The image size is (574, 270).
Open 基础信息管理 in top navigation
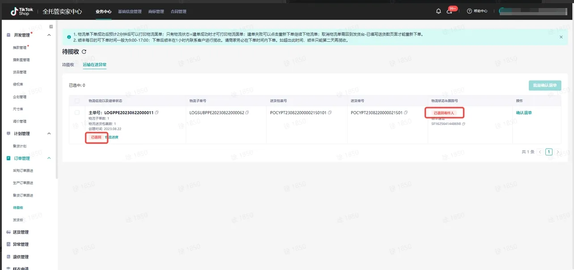click(130, 11)
